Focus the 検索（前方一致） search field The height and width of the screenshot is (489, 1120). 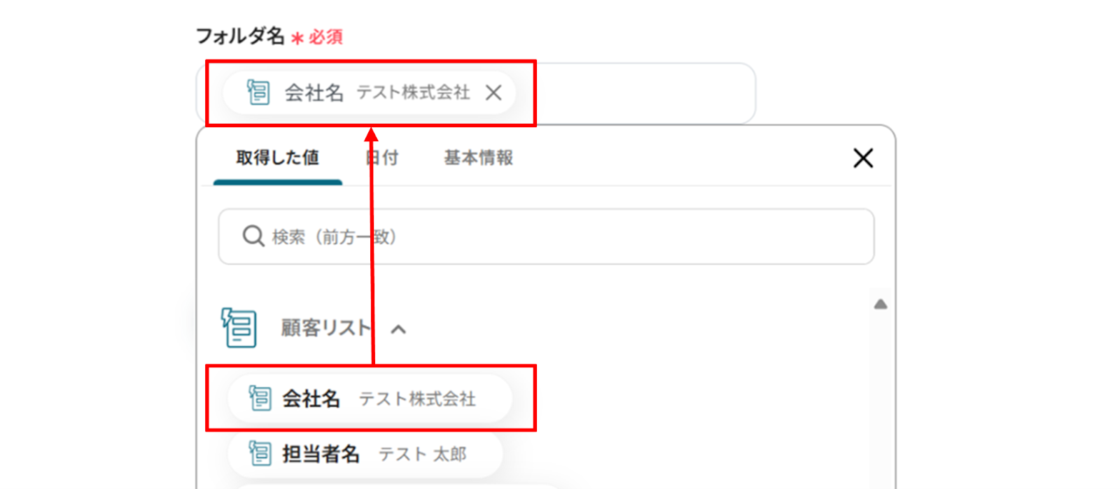coord(560,236)
